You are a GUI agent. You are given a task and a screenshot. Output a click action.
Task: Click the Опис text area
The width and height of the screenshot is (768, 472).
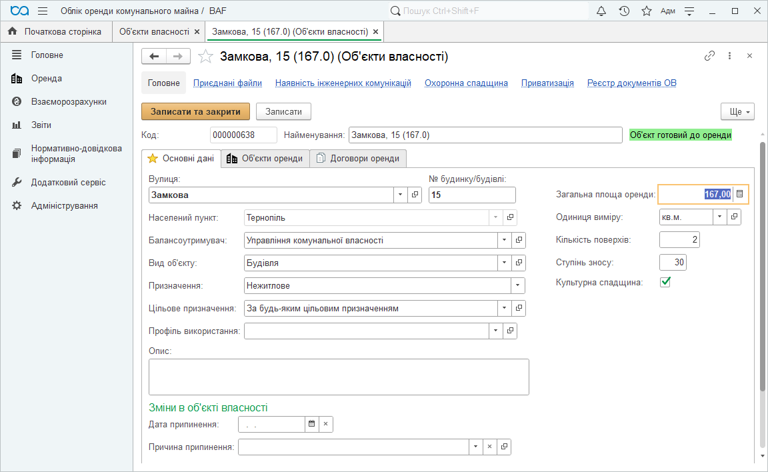[339, 377]
